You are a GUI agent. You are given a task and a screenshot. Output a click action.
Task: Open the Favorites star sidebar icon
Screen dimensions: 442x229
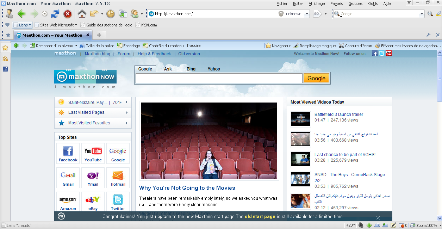pos(5,48)
